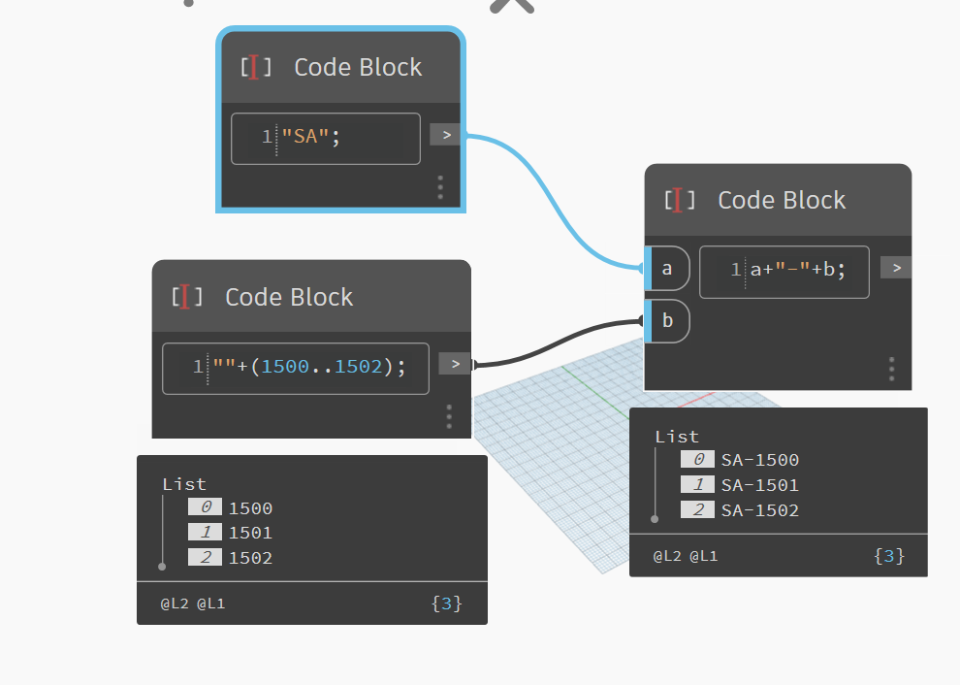
Task: Select input port a on the right Code Block
Action: tap(666, 269)
